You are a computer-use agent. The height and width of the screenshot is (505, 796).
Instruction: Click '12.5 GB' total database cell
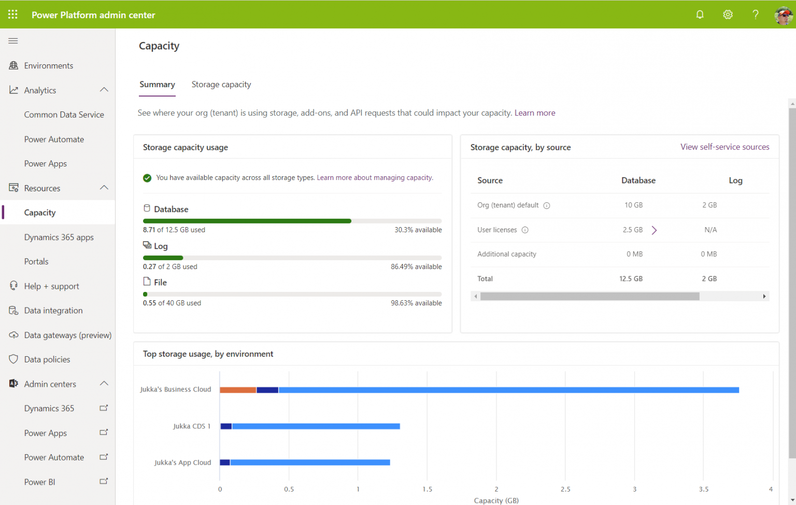click(631, 278)
